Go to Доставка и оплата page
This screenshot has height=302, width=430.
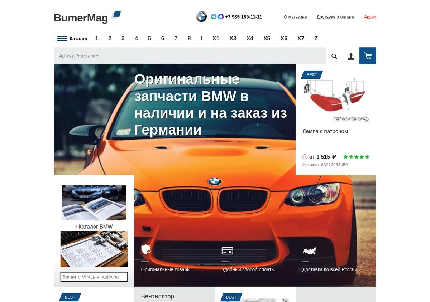tap(335, 17)
